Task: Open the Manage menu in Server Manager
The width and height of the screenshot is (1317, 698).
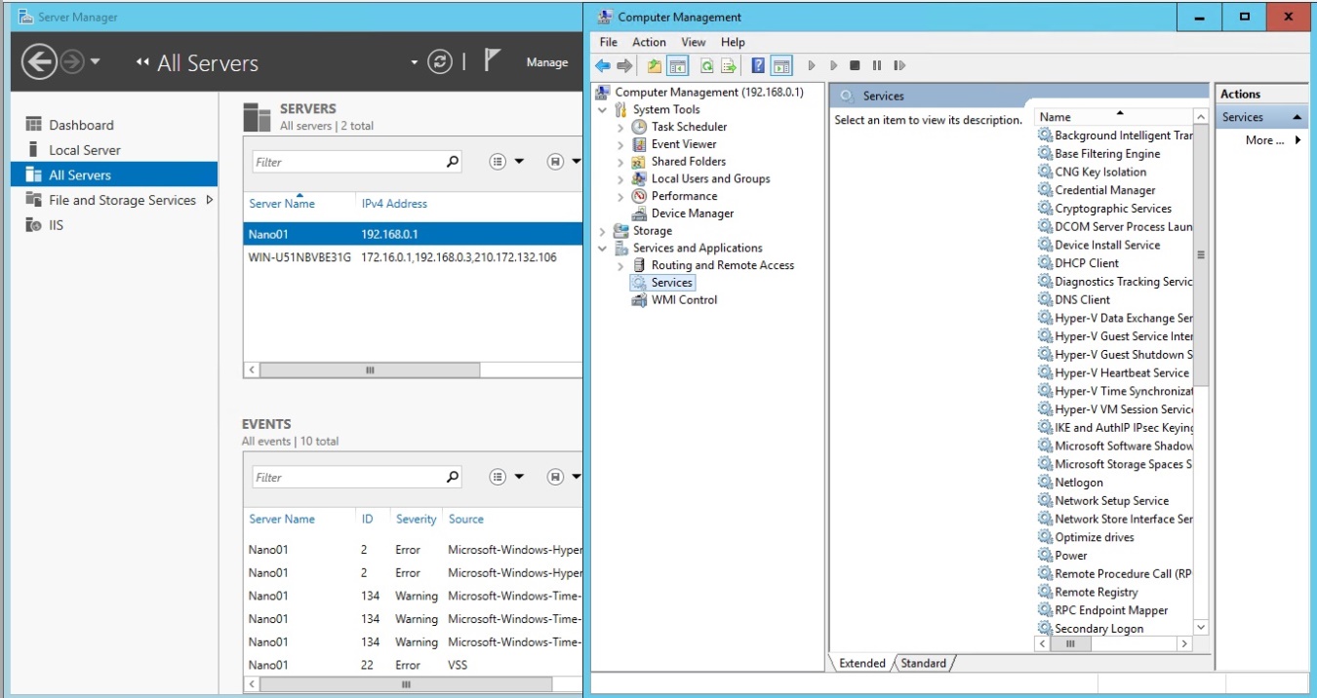Action: point(547,62)
